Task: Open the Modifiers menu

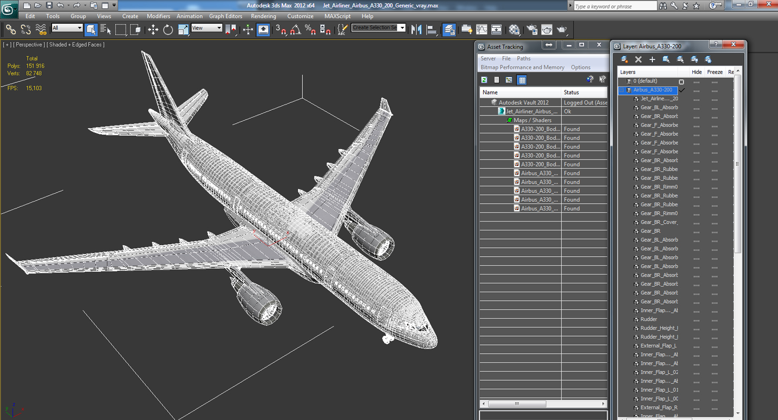Action: pyautogui.click(x=158, y=16)
